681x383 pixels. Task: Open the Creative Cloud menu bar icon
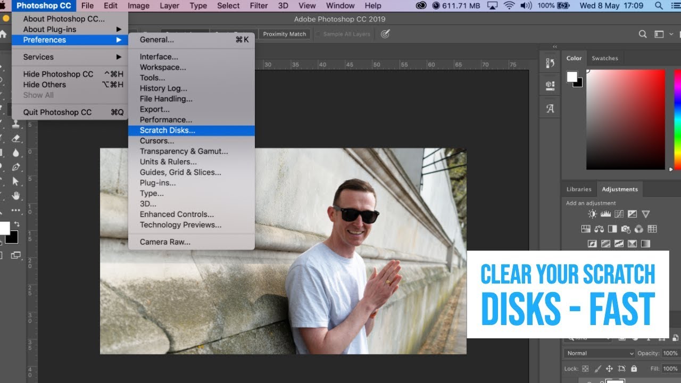421,6
